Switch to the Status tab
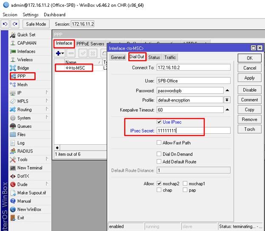Image resolution: width=265 pixels, height=231 pixels. [154, 57]
